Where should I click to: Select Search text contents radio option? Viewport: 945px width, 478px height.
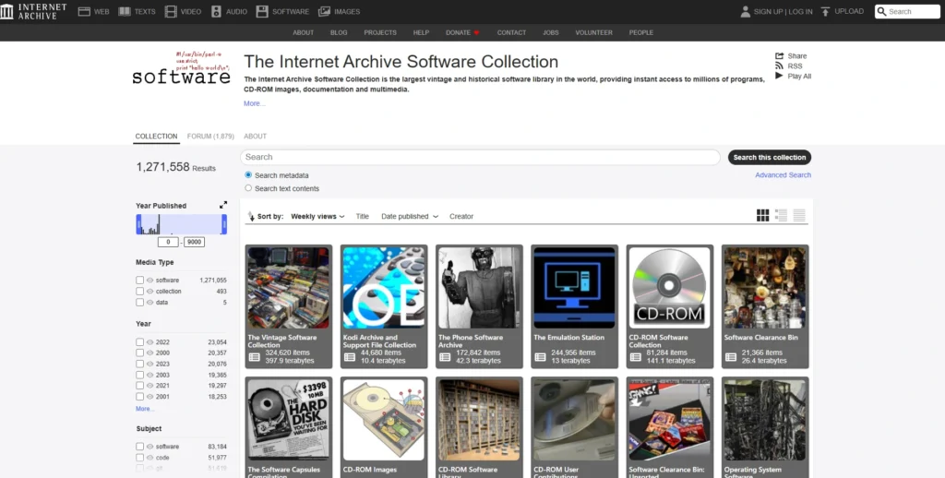(x=248, y=188)
